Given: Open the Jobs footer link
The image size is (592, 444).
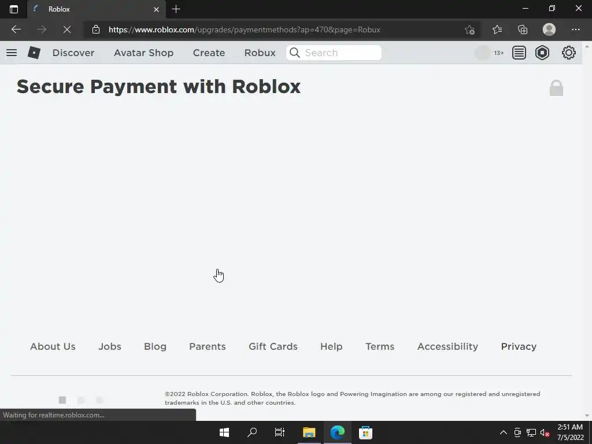Looking at the screenshot, I should pyautogui.click(x=110, y=346).
